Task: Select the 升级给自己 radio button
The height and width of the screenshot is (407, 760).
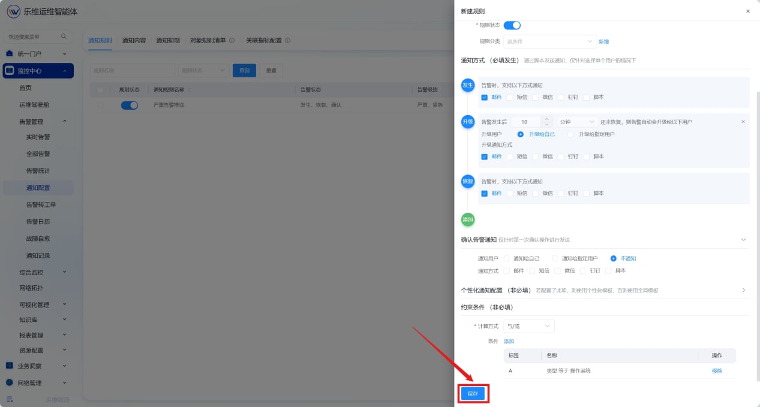Action: pos(521,134)
